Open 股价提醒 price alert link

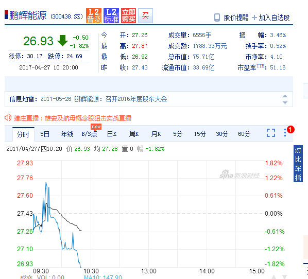[x=236, y=18]
